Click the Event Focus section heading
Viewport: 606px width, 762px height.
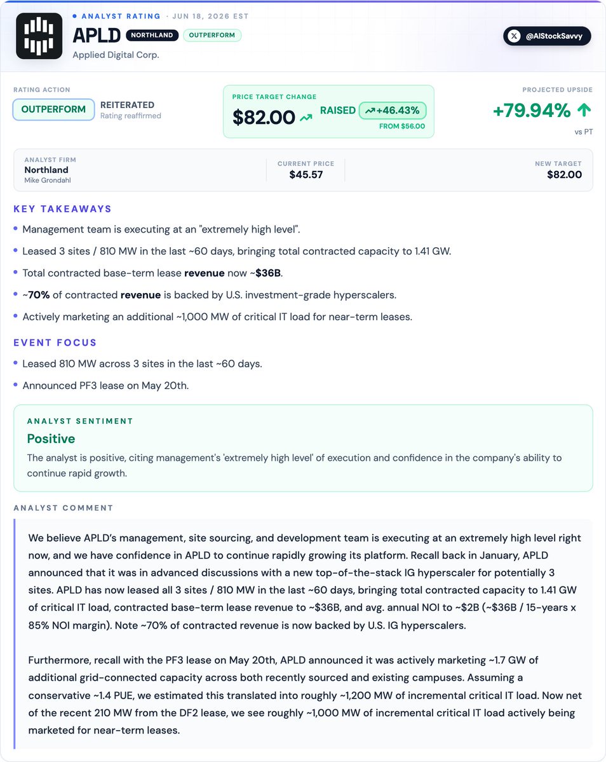(x=55, y=343)
